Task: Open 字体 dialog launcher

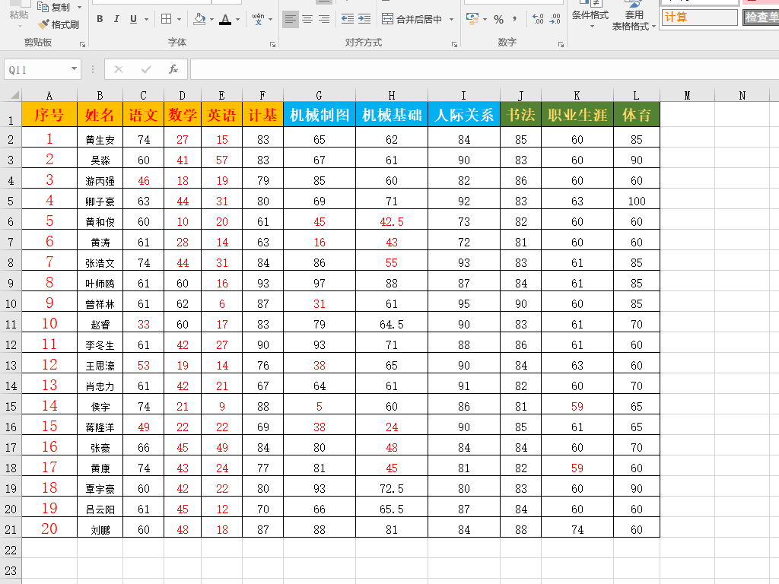Action: pos(273,45)
